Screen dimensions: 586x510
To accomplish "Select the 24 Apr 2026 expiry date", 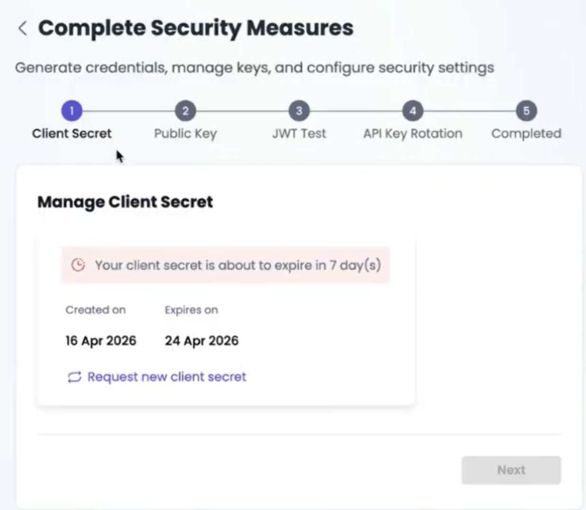I will [x=201, y=341].
